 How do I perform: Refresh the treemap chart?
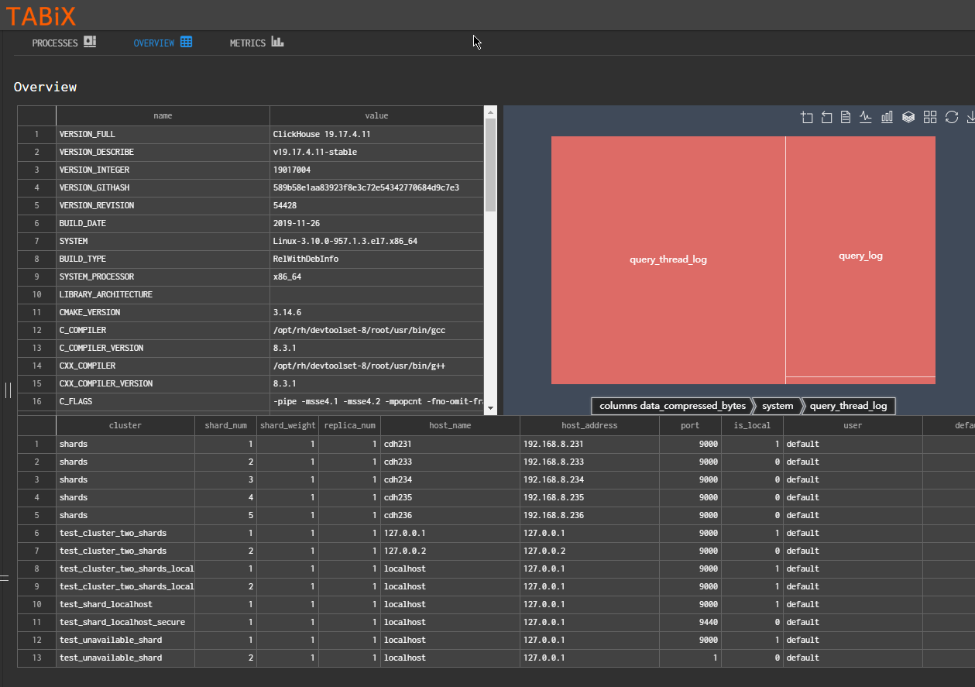coord(951,117)
